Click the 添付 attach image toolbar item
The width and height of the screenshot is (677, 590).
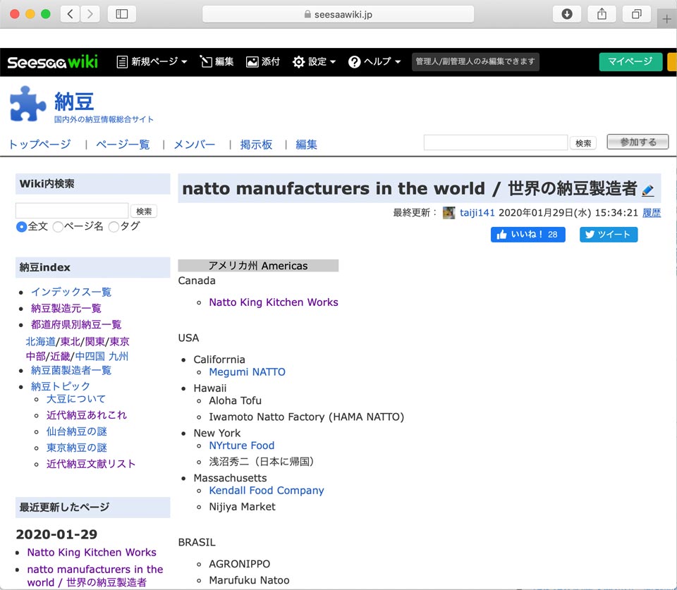click(263, 62)
